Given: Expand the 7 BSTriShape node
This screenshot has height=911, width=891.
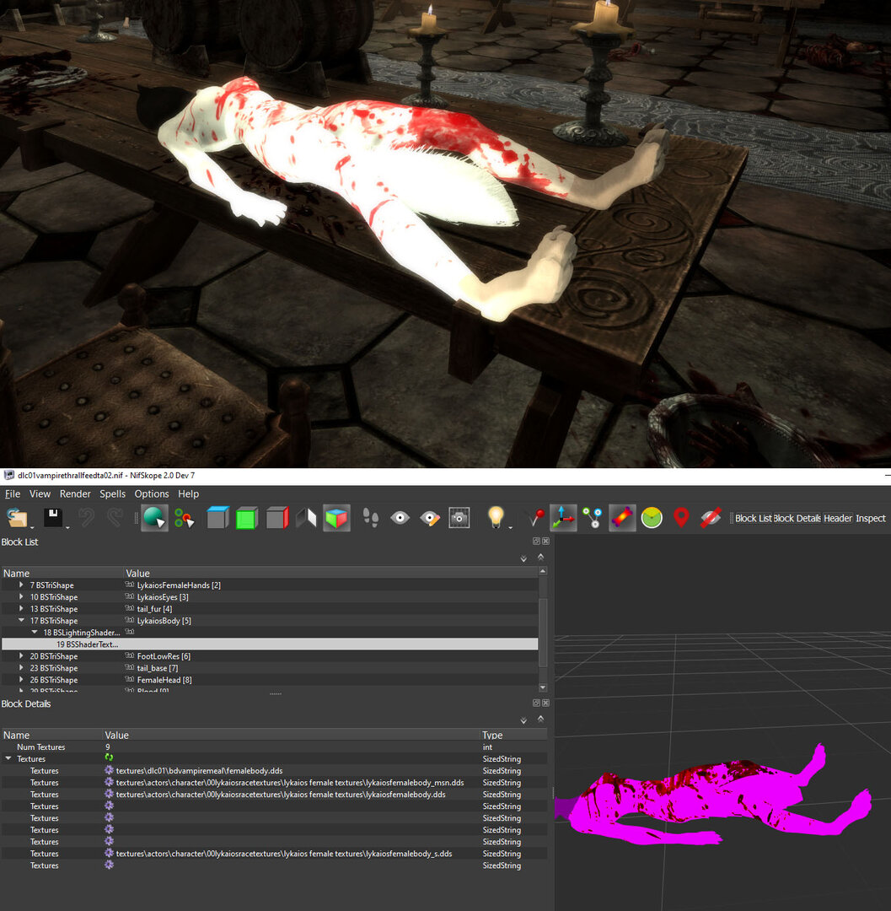Looking at the screenshot, I should 21,585.
